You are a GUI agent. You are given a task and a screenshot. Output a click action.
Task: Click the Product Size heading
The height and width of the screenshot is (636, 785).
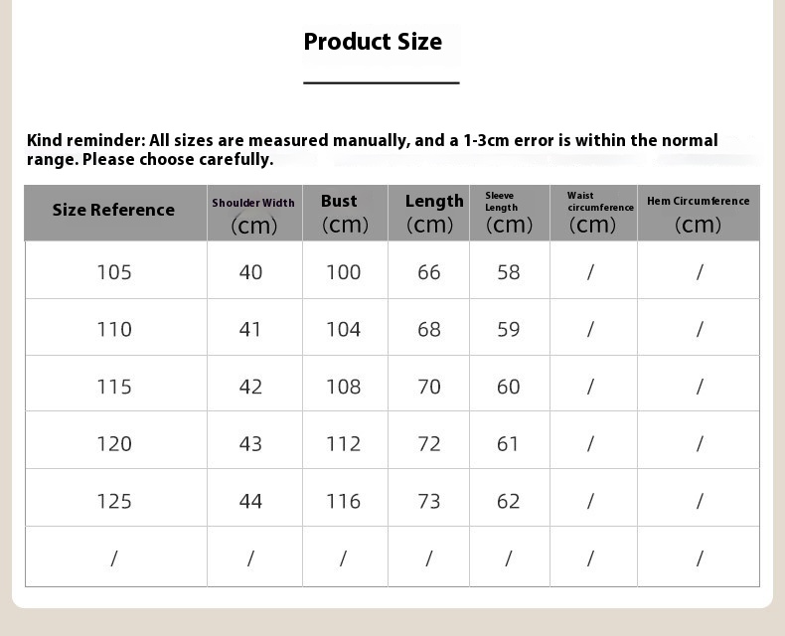373,42
